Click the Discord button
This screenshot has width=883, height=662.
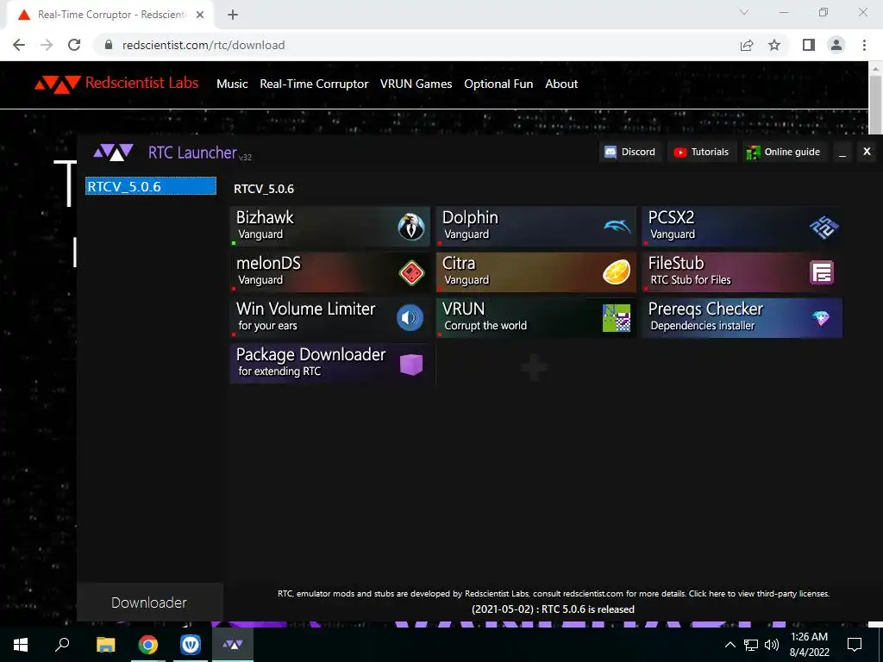point(630,152)
